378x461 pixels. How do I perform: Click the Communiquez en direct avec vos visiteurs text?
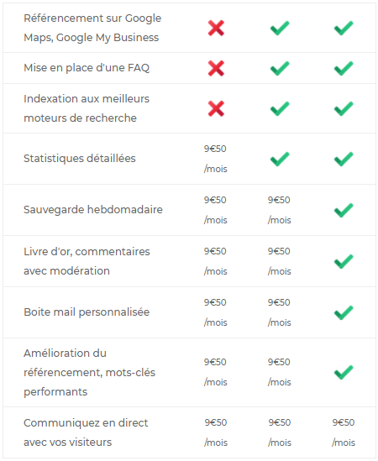point(86,432)
